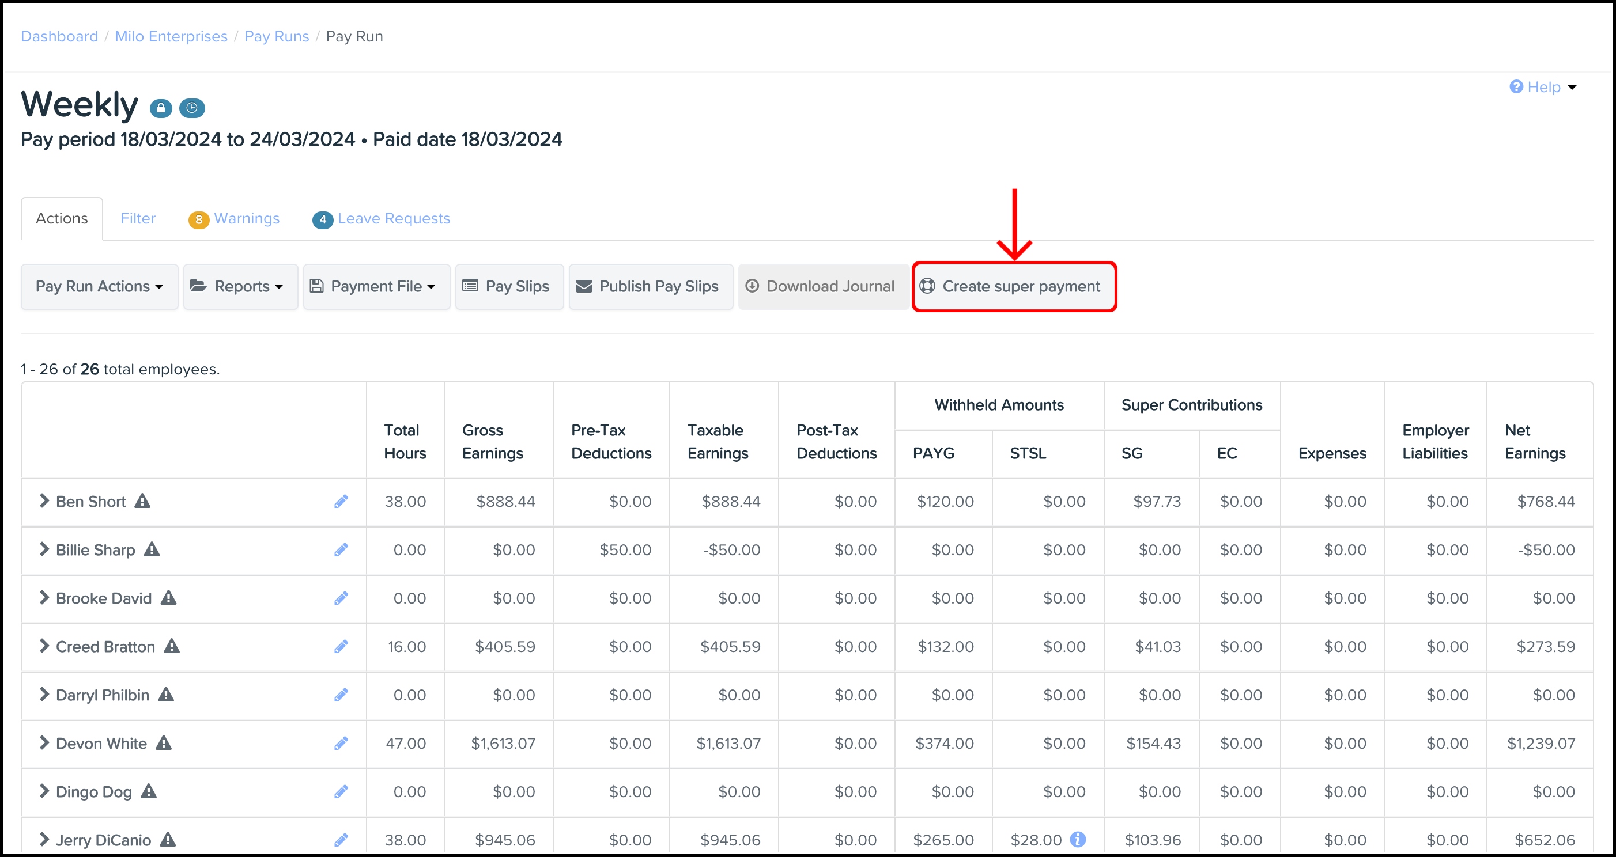Image resolution: width=1616 pixels, height=857 pixels.
Task: Click the orange 8 warnings badge
Action: (198, 219)
